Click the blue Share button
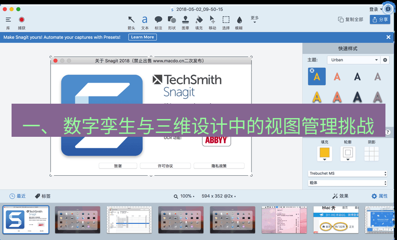 pos(380,19)
